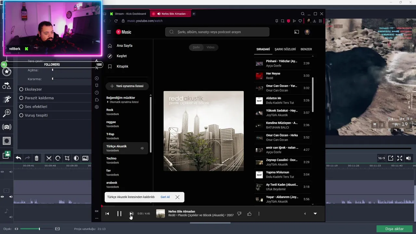This screenshot has height=234, width=416.
Task: Undo the last edit in the video editor
Action: [19, 158]
